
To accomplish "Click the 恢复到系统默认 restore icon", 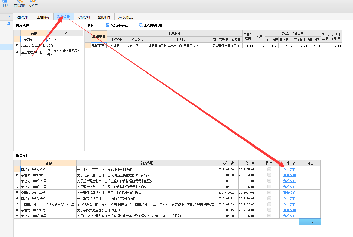I will pyautogui.click(x=108, y=25).
